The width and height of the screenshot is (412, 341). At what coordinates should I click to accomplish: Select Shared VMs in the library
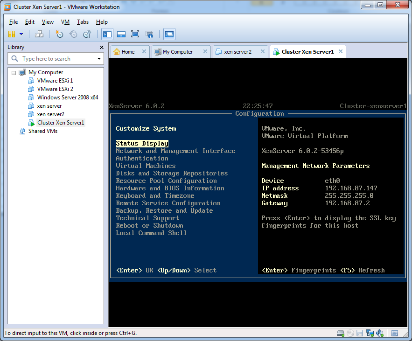click(x=42, y=131)
